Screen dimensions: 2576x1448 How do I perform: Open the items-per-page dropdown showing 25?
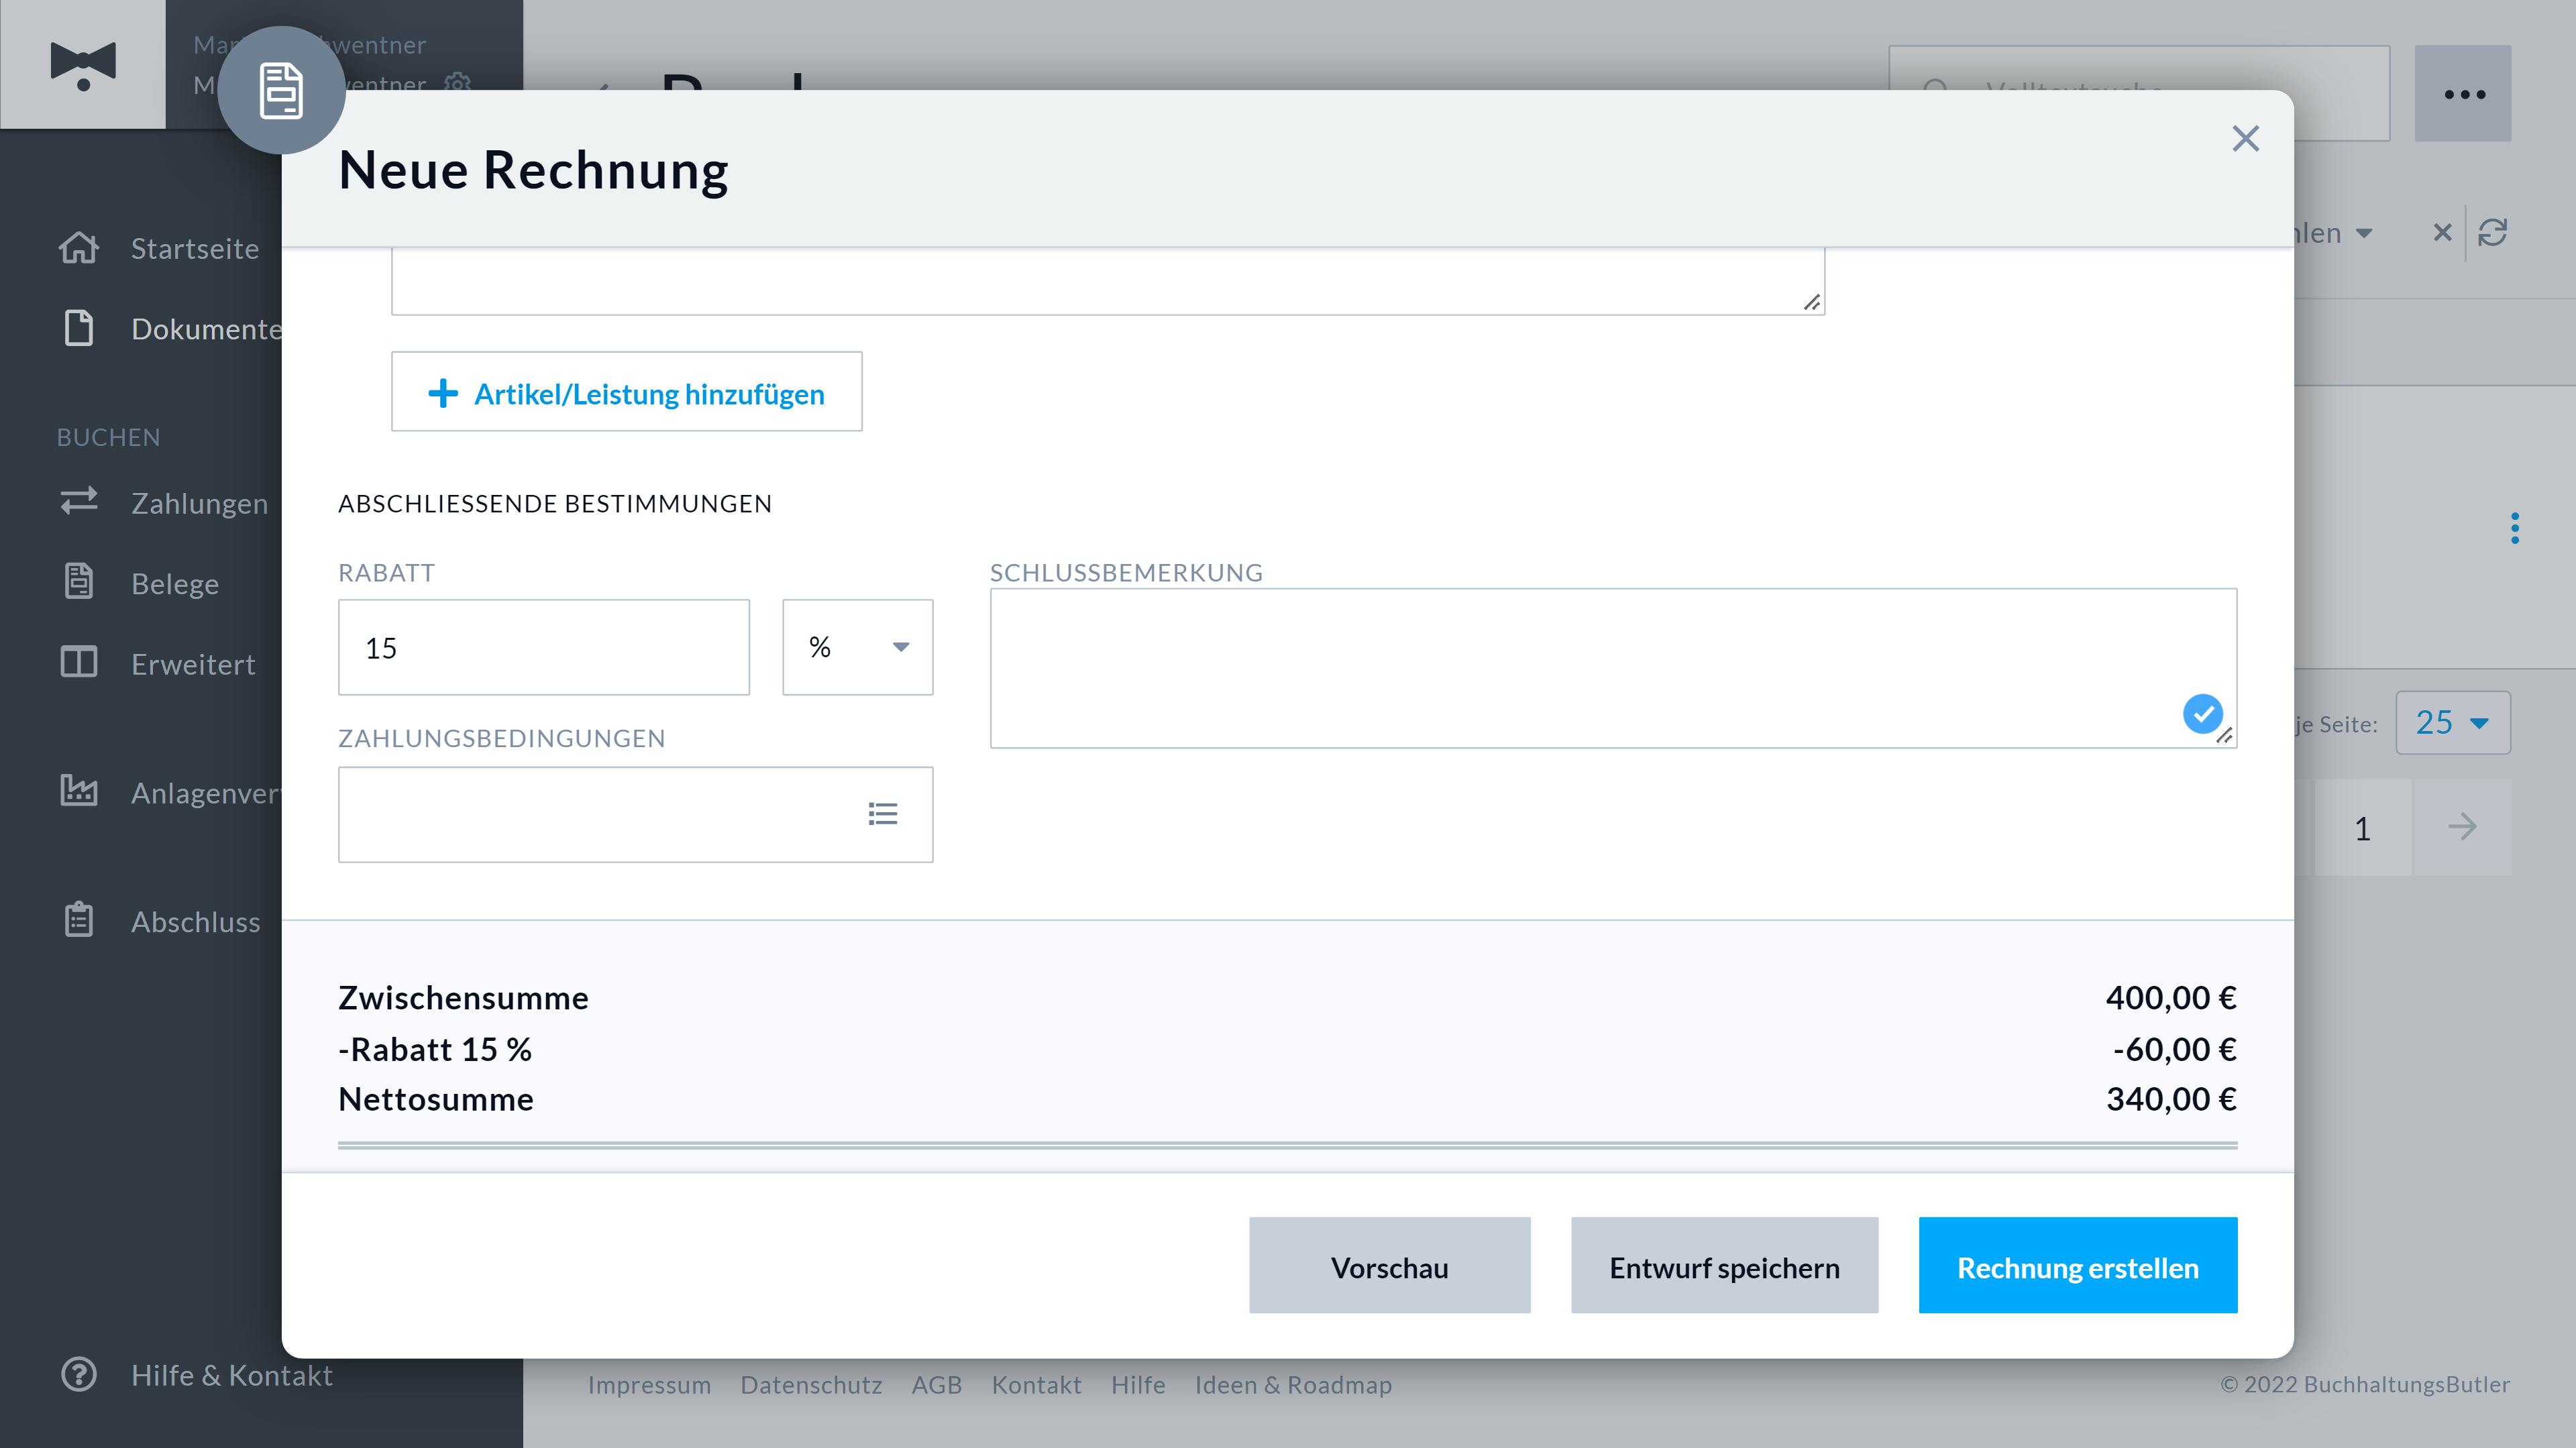[x=2452, y=722]
